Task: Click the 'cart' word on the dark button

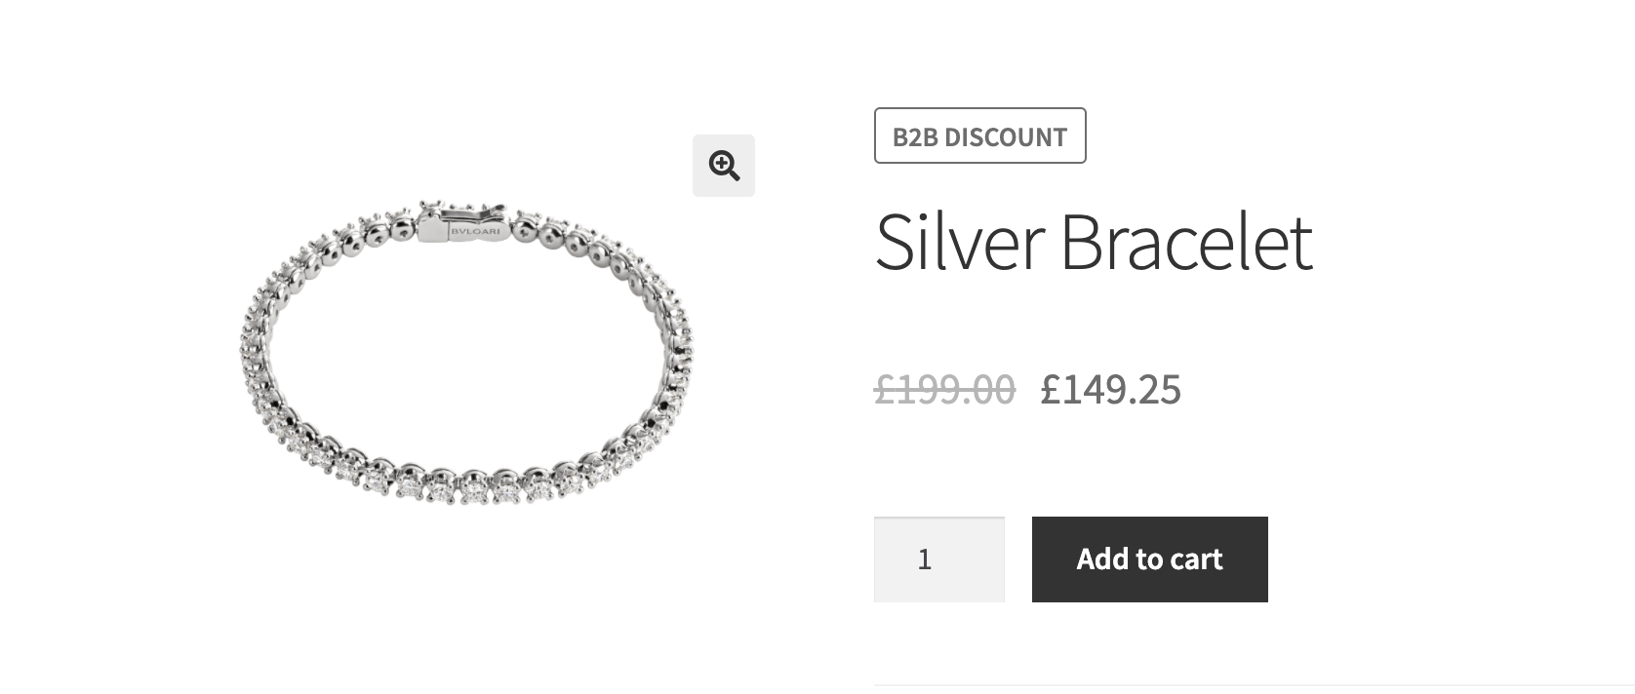Action: point(1196,559)
